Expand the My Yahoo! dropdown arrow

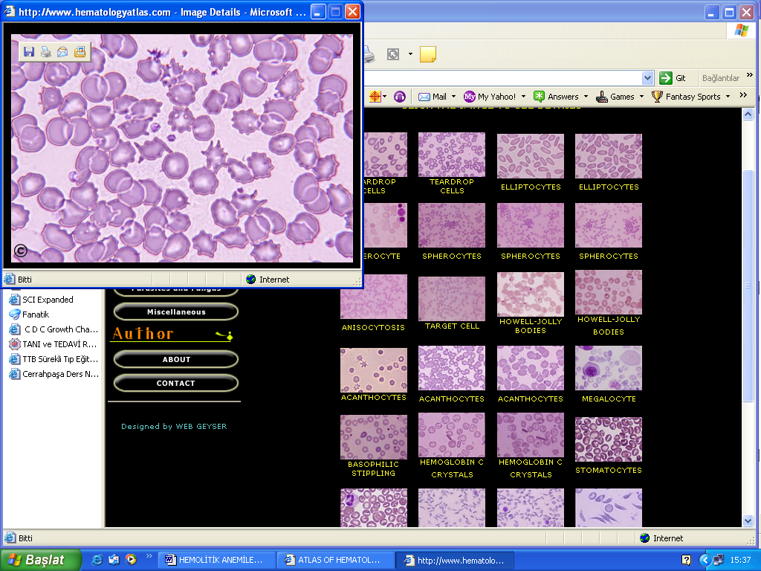pos(523,97)
